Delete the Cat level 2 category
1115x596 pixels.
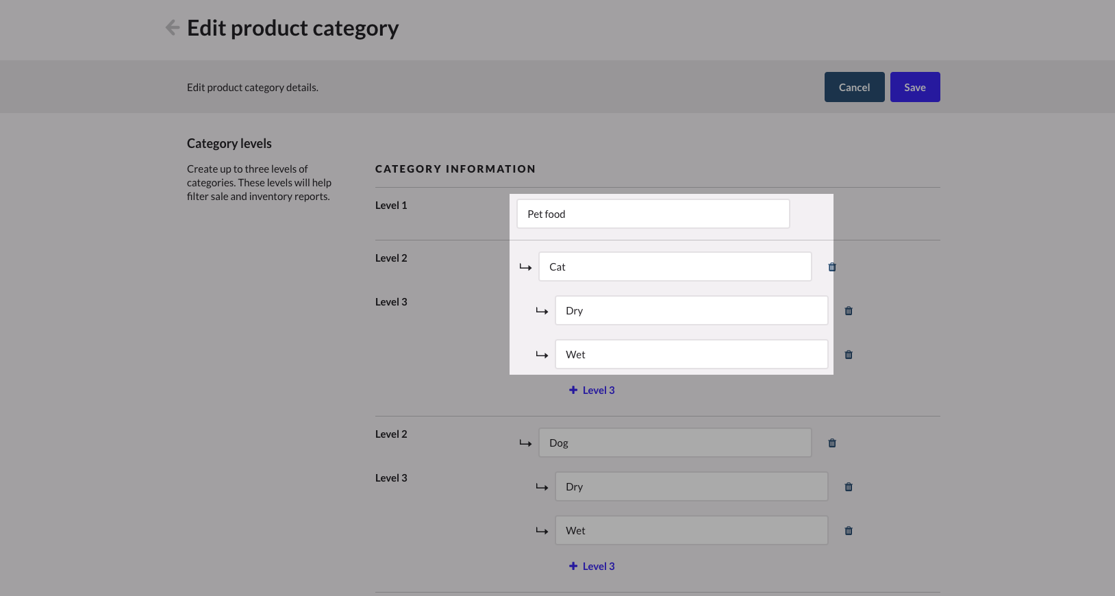(x=832, y=267)
